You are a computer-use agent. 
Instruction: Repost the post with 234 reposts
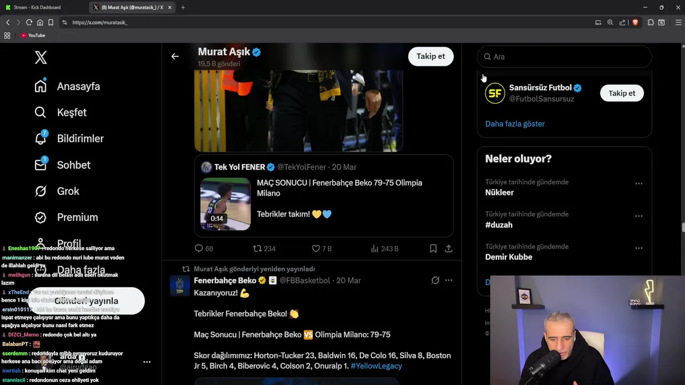[x=264, y=249]
